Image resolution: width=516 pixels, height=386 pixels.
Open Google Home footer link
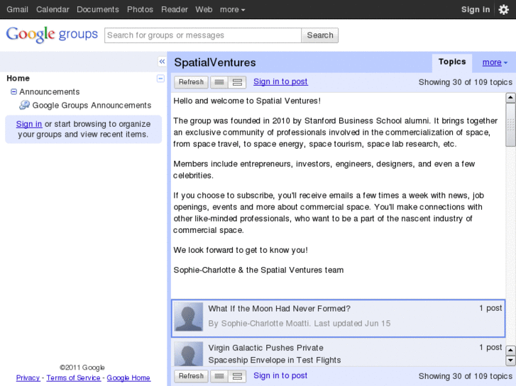128,378
